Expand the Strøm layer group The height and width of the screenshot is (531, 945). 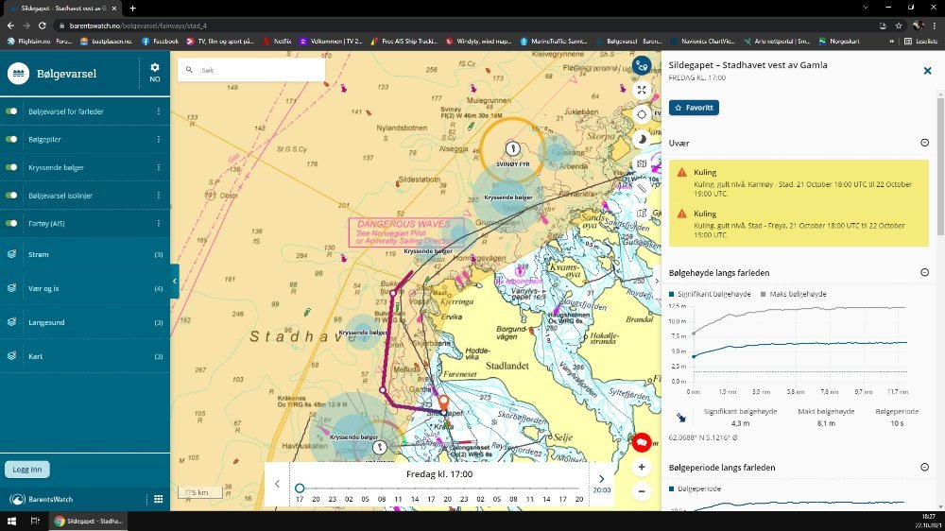[85, 254]
